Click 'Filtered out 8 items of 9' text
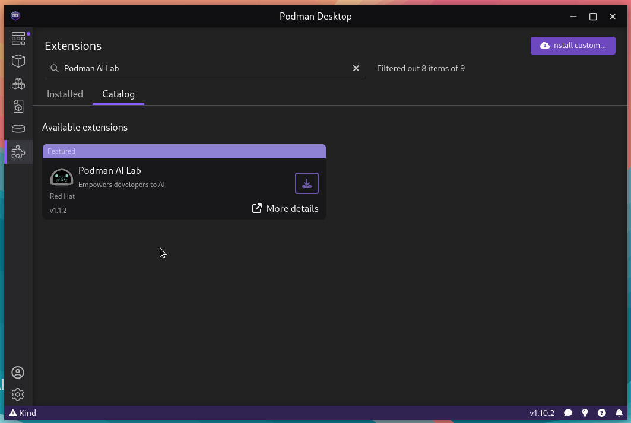This screenshot has height=423, width=631. pos(420,68)
